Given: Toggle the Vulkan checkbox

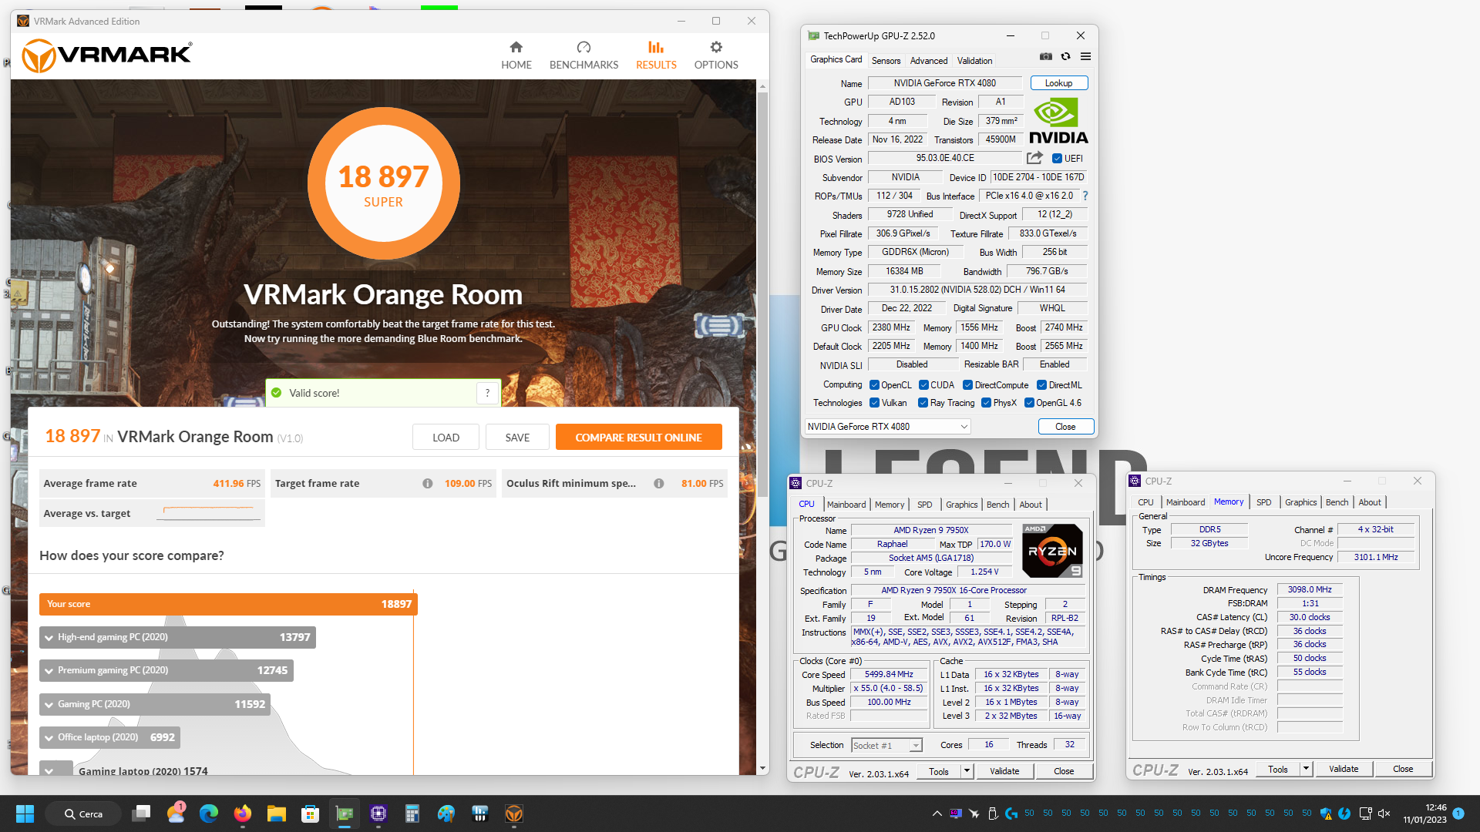Looking at the screenshot, I should 874,403.
